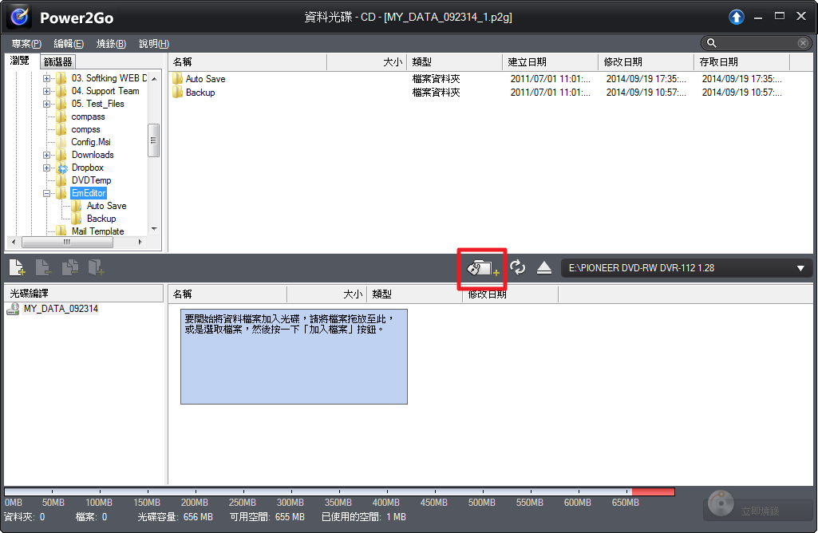The width and height of the screenshot is (818, 533).
Task: Expand the Downloads folder tree node
Action: click(48, 155)
